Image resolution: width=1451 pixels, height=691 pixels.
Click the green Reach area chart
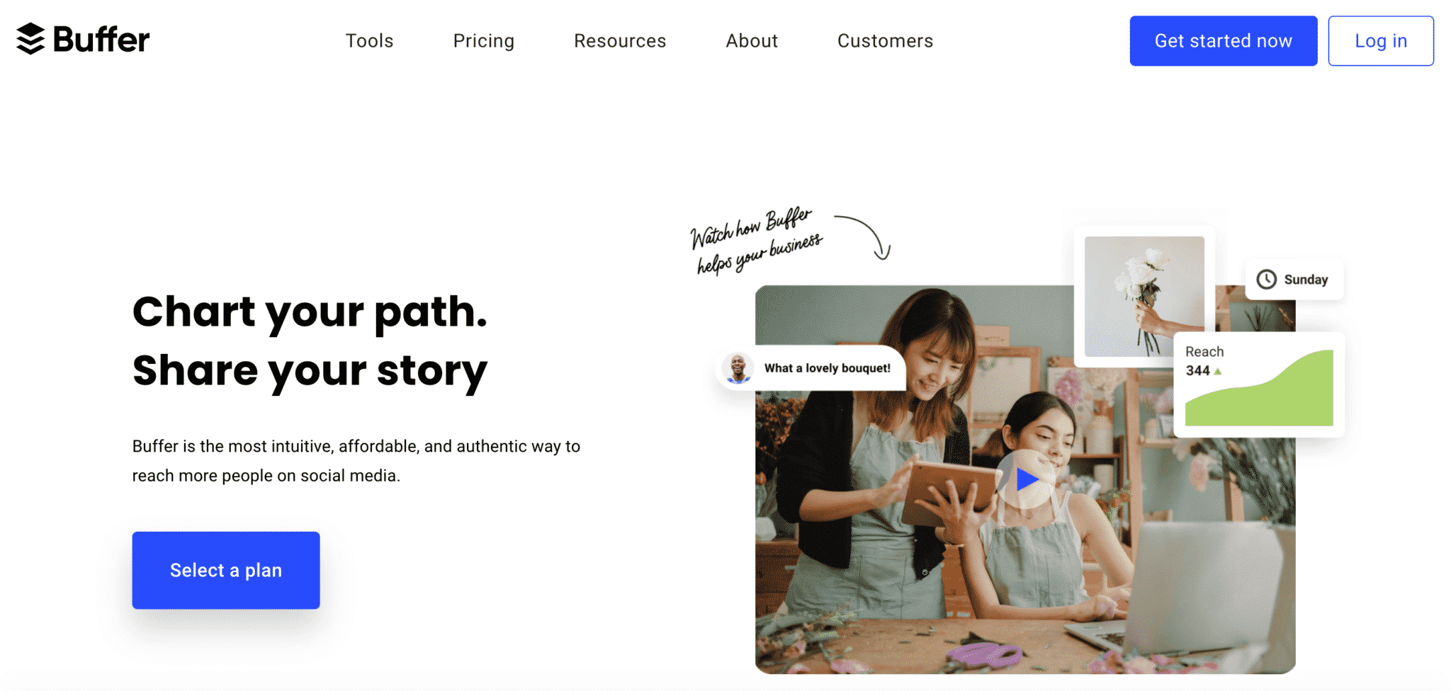click(x=1259, y=388)
